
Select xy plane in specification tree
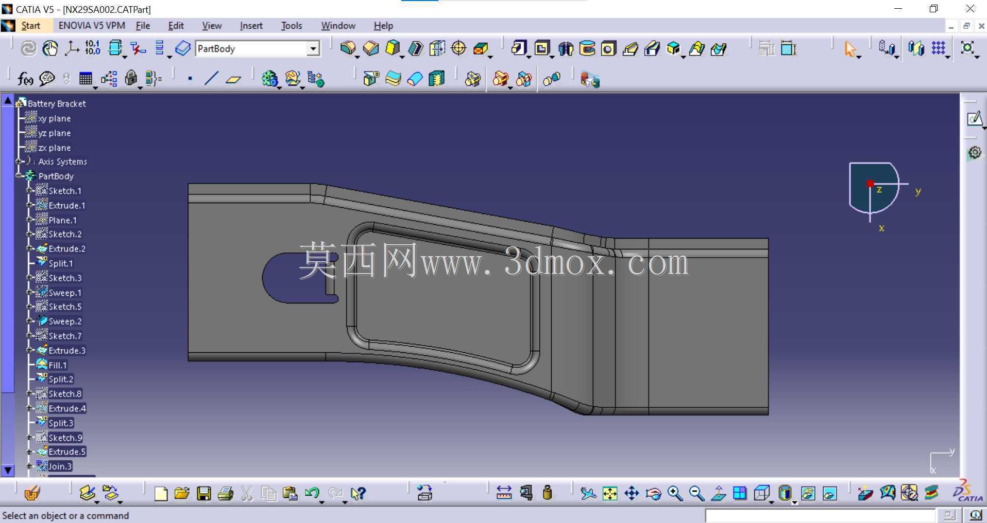point(54,118)
